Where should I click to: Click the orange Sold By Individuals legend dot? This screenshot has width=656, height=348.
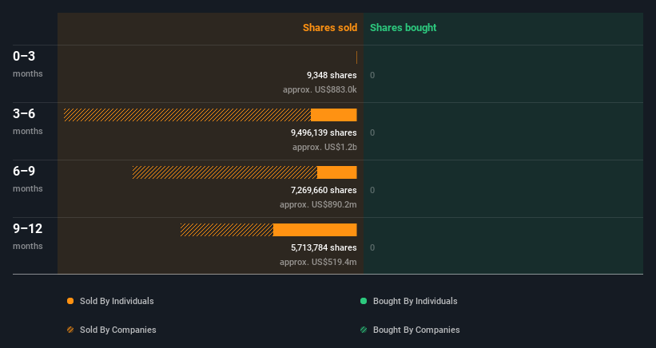coord(70,301)
